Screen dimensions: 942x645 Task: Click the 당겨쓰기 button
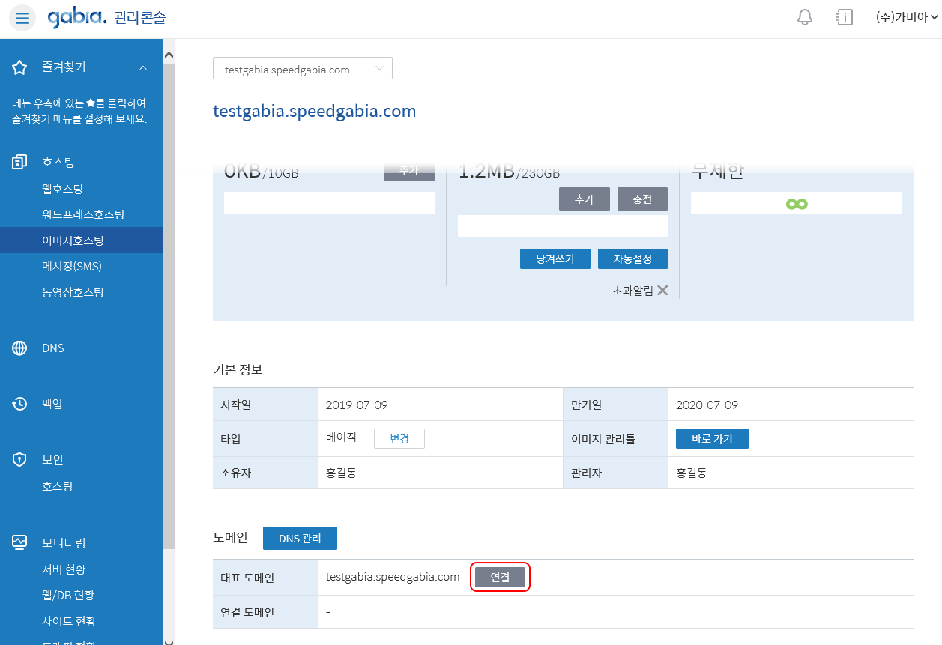click(x=555, y=259)
